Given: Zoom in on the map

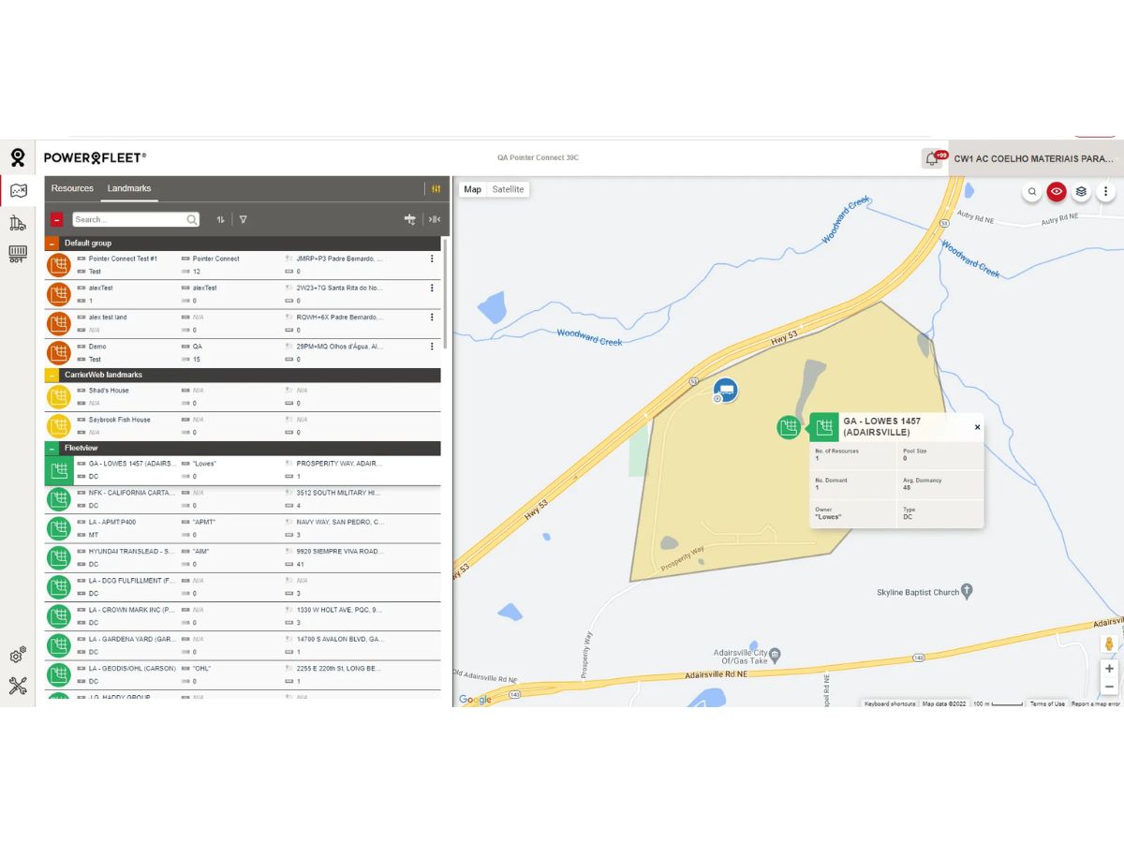Looking at the screenshot, I should (1109, 669).
